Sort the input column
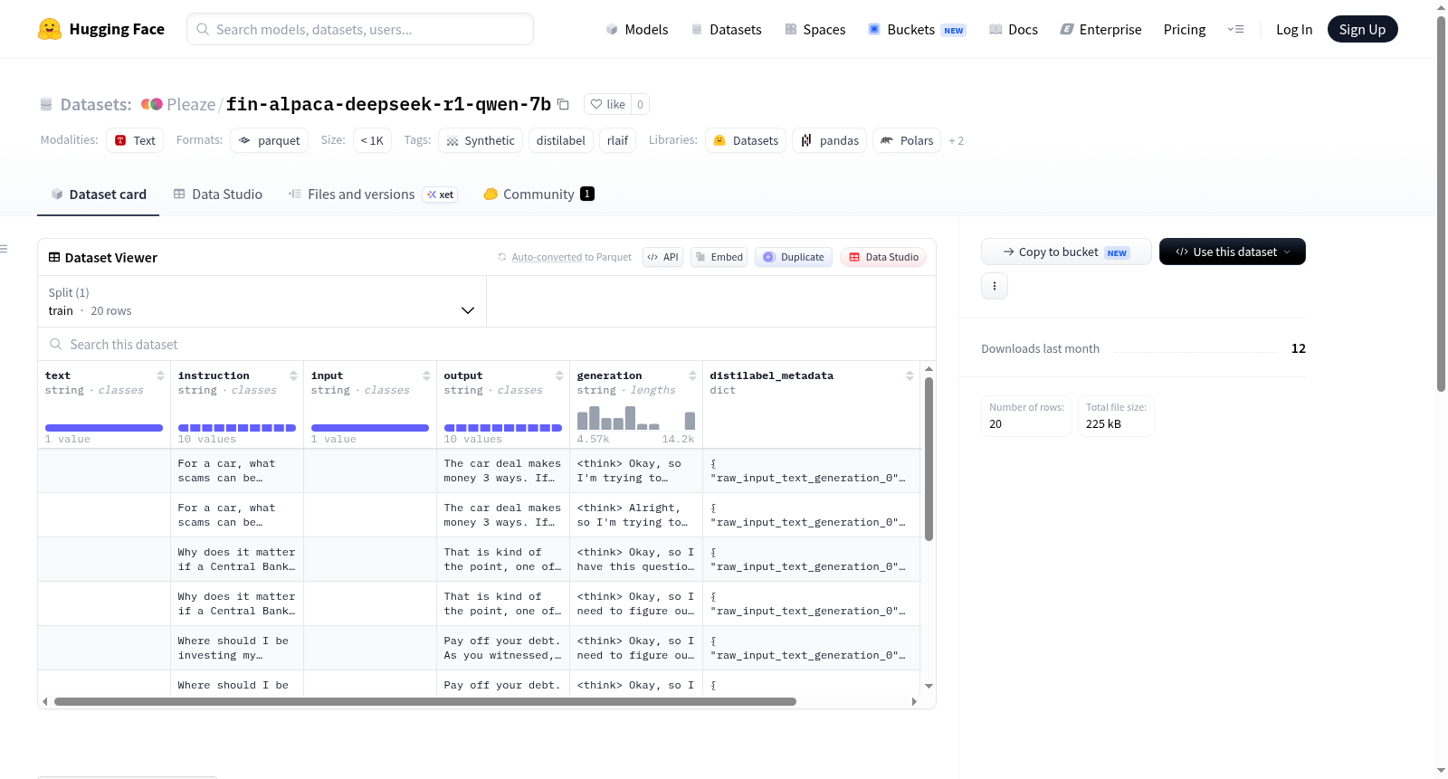 tap(426, 375)
